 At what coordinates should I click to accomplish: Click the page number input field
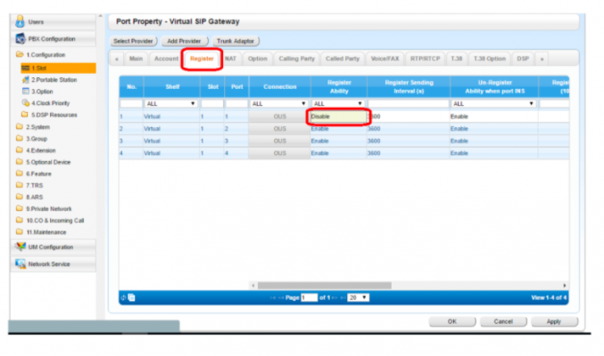309,297
